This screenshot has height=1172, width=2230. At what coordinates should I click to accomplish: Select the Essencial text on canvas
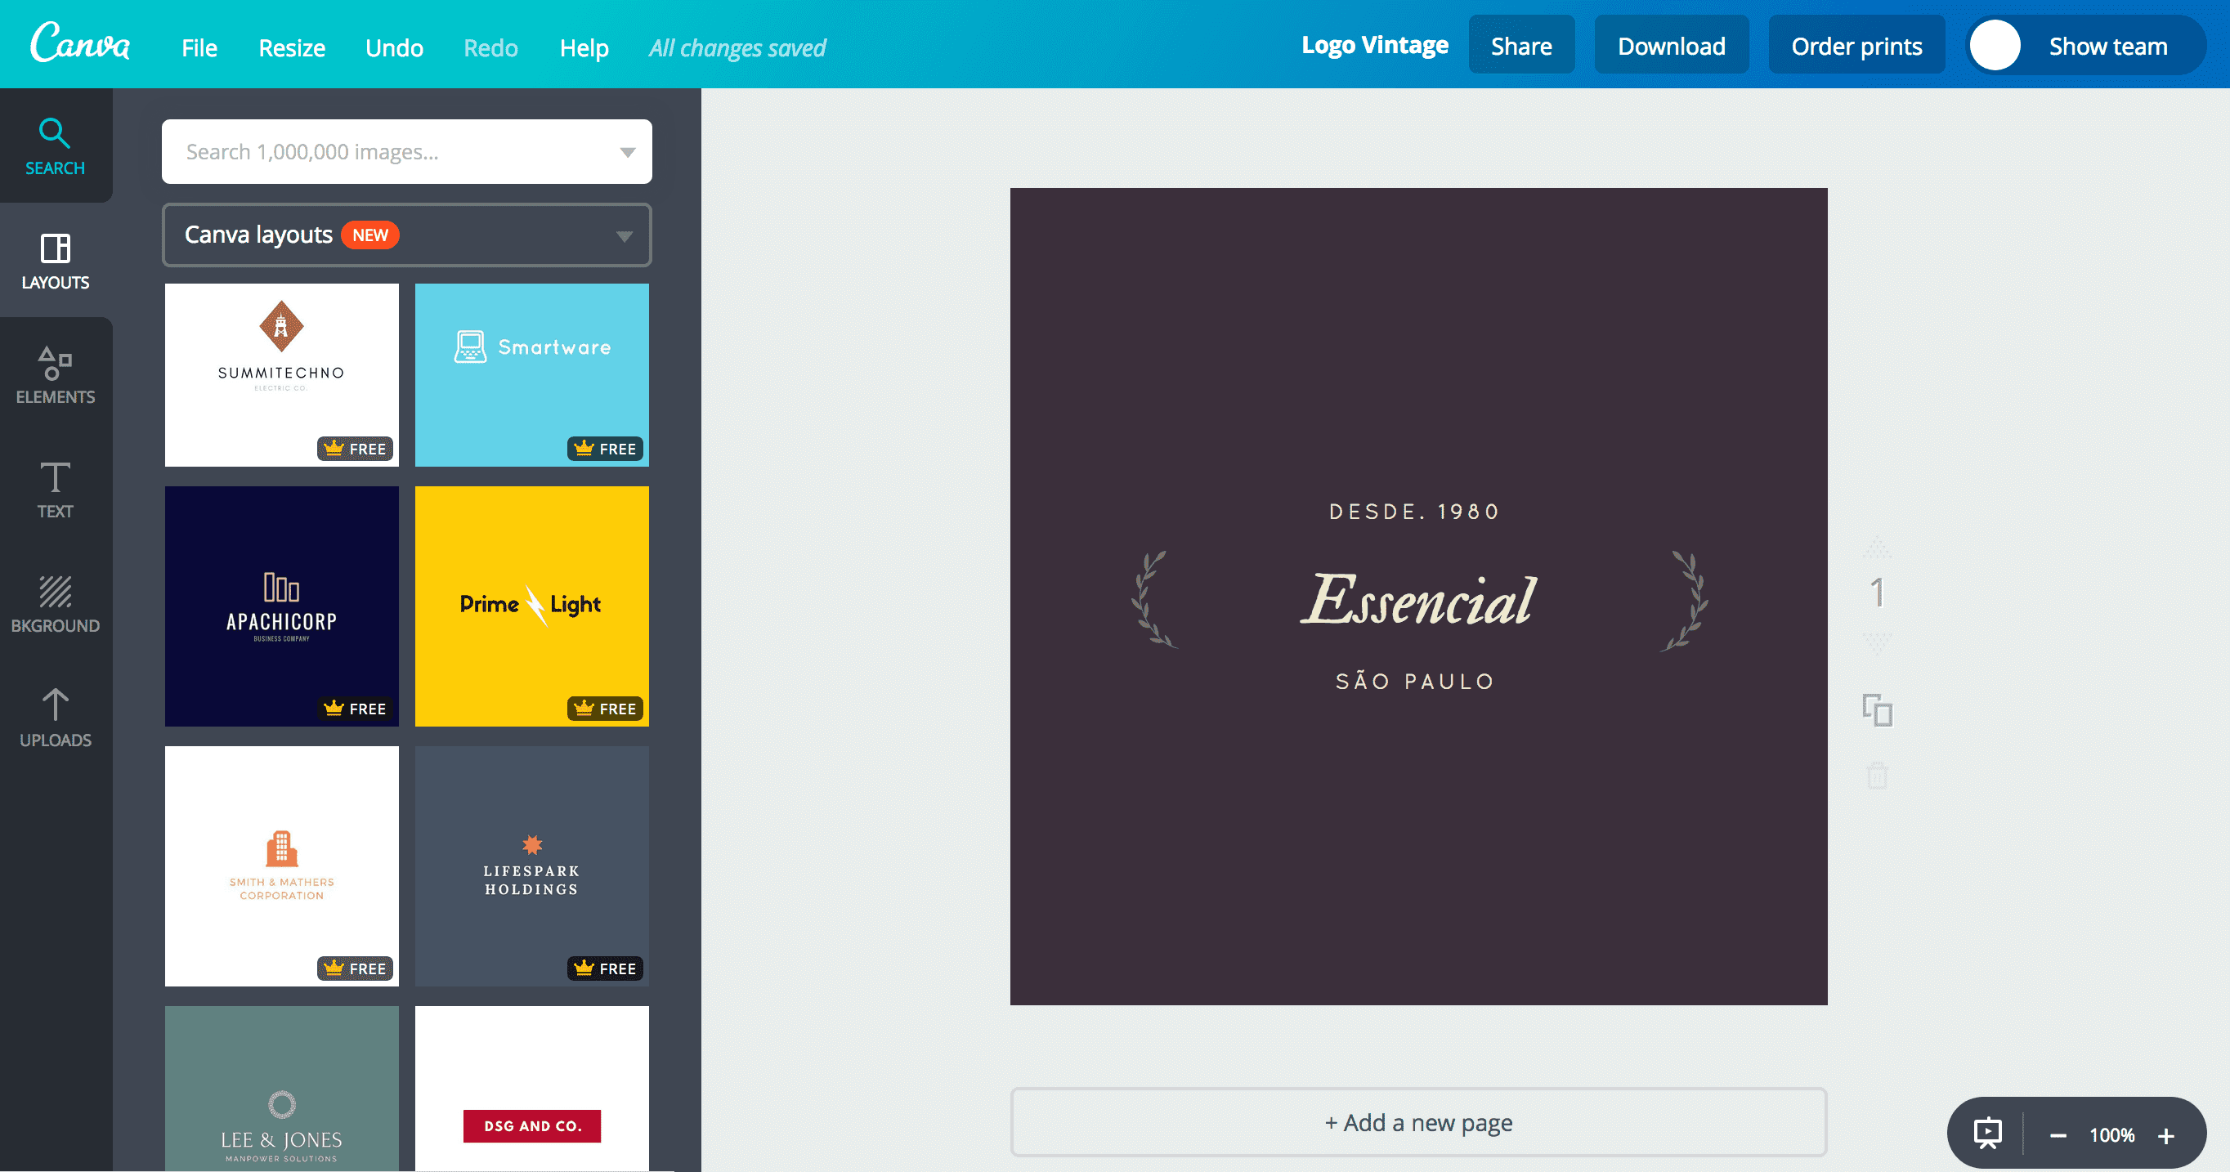pos(1418,599)
